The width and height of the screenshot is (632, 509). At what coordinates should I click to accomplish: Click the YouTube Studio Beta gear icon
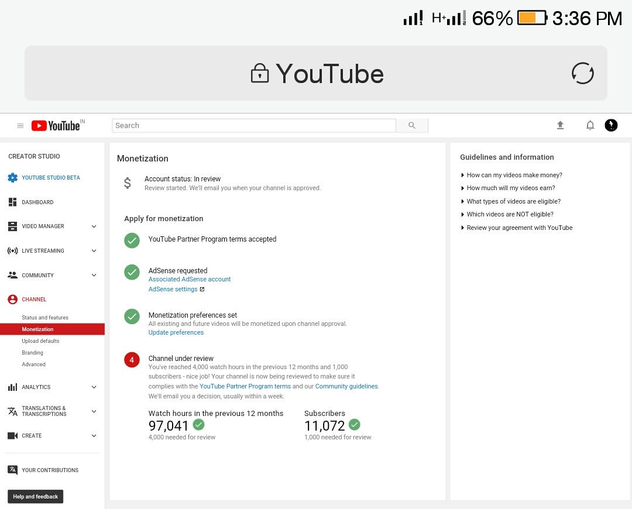[x=12, y=177]
